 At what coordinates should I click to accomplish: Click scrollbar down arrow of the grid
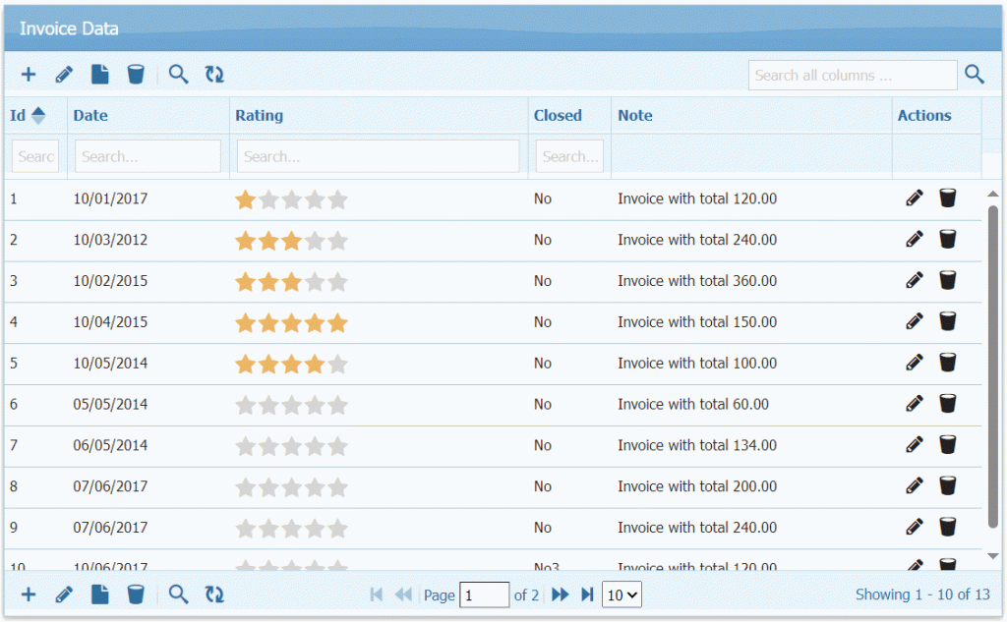[992, 556]
